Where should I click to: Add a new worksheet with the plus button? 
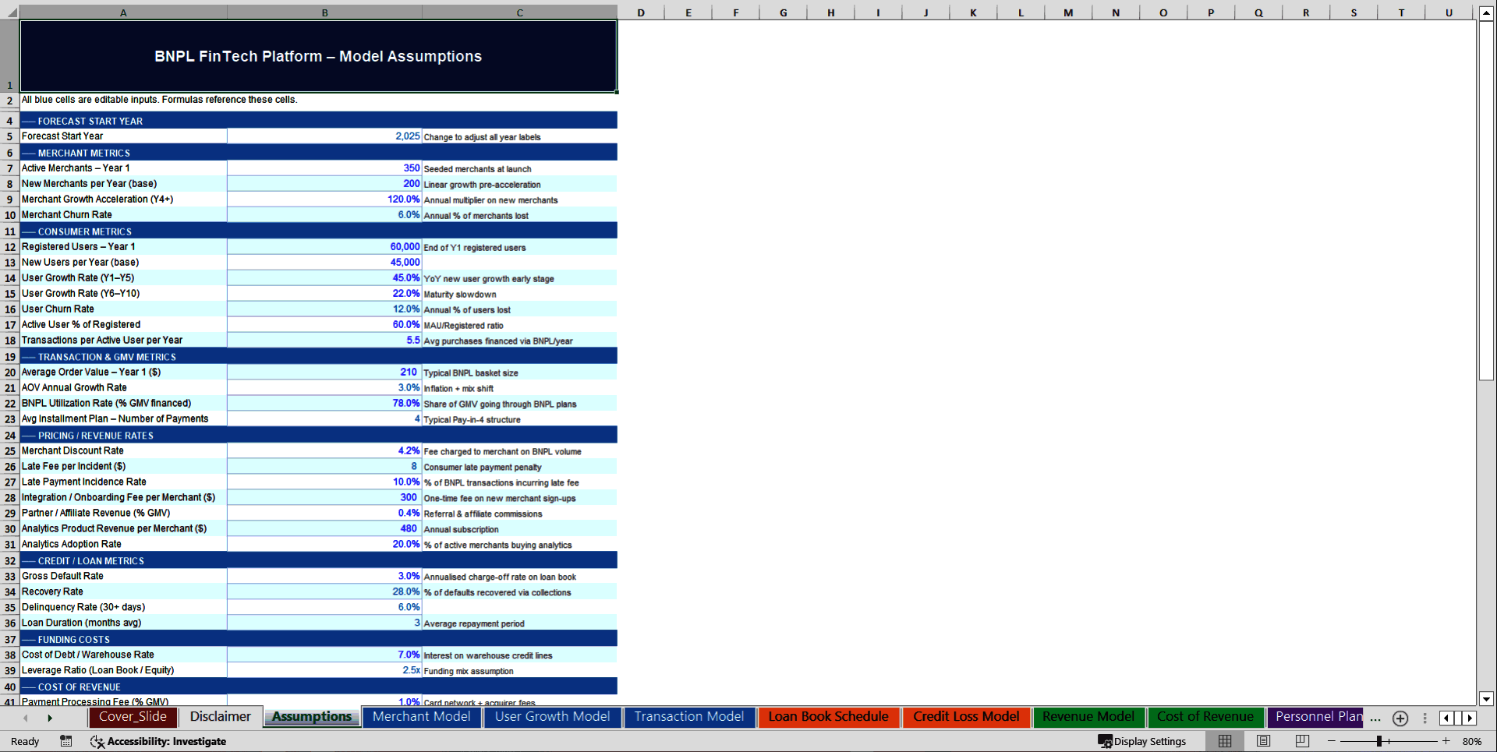click(1400, 718)
